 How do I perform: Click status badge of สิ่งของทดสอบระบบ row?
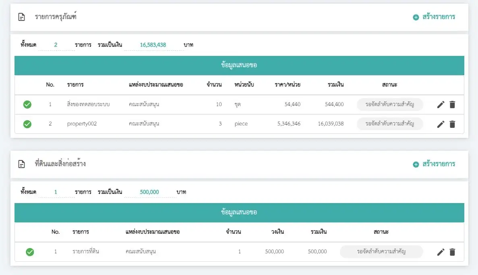coord(389,105)
